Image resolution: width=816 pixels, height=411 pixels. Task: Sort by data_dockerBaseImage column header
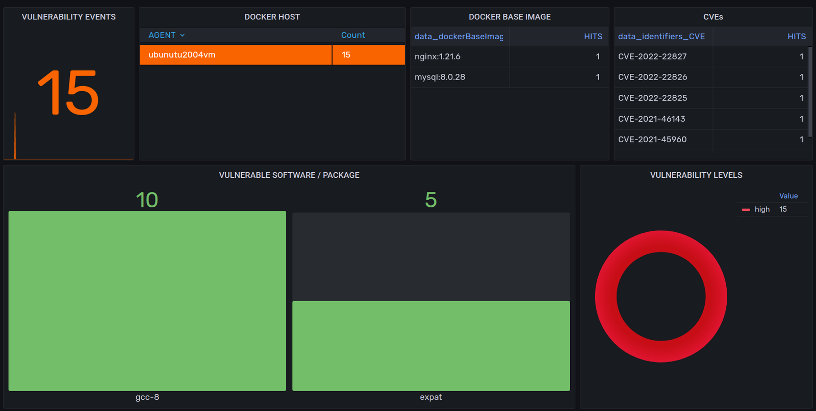click(x=458, y=37)
